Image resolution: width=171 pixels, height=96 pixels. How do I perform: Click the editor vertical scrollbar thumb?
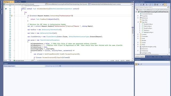(133, 30)
